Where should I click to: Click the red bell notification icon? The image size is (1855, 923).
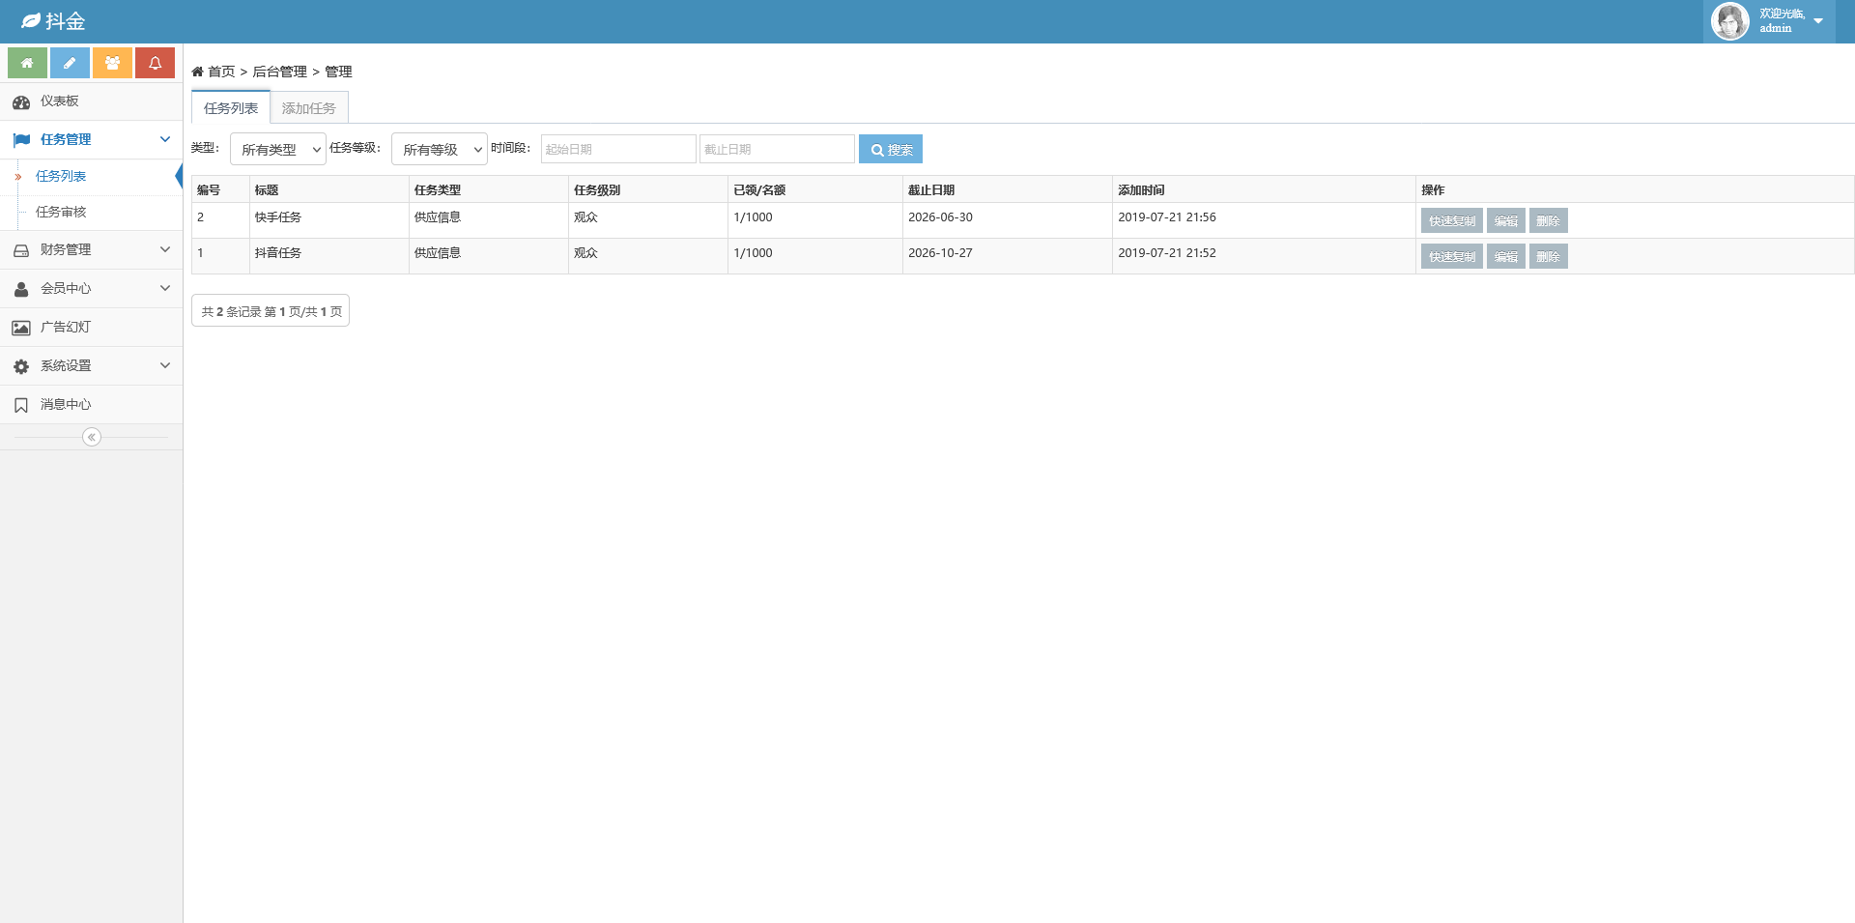coord(155,63)
